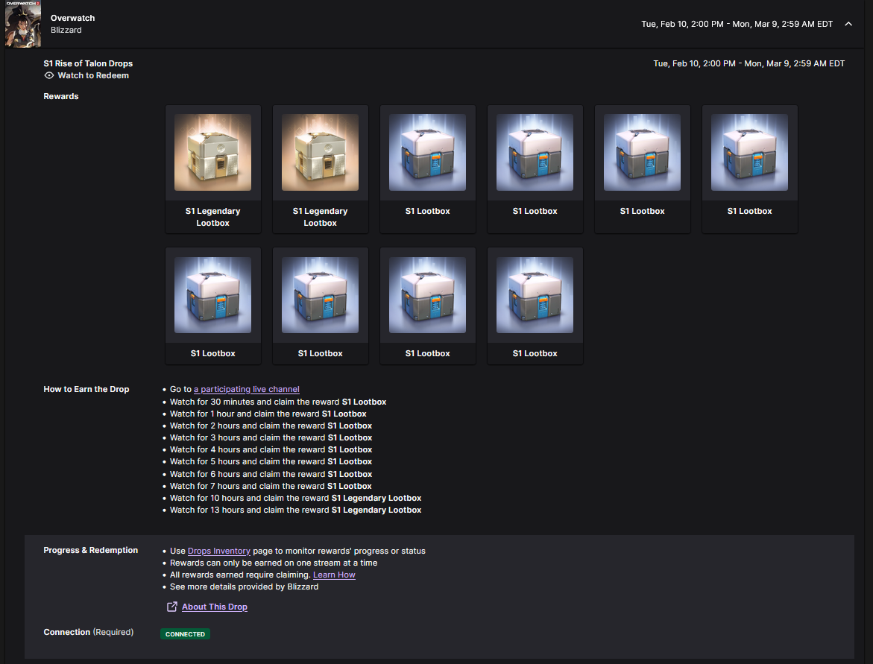873x664 pixels.
Task: Click the Overwatch game cover thumbnail
Action: pos(23,24)
